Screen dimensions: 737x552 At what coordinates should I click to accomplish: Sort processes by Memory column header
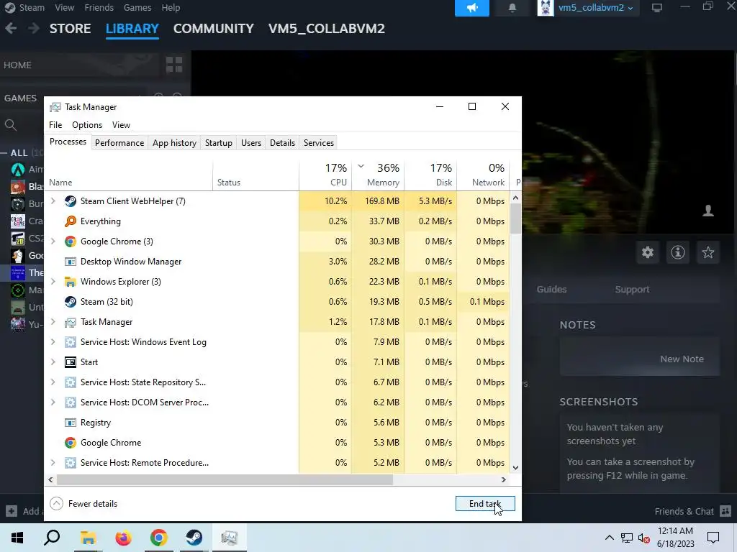378,175
